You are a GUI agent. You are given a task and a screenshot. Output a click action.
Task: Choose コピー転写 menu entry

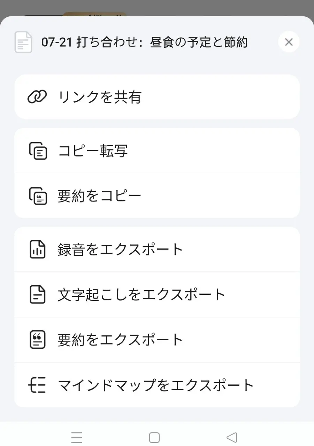93,151
